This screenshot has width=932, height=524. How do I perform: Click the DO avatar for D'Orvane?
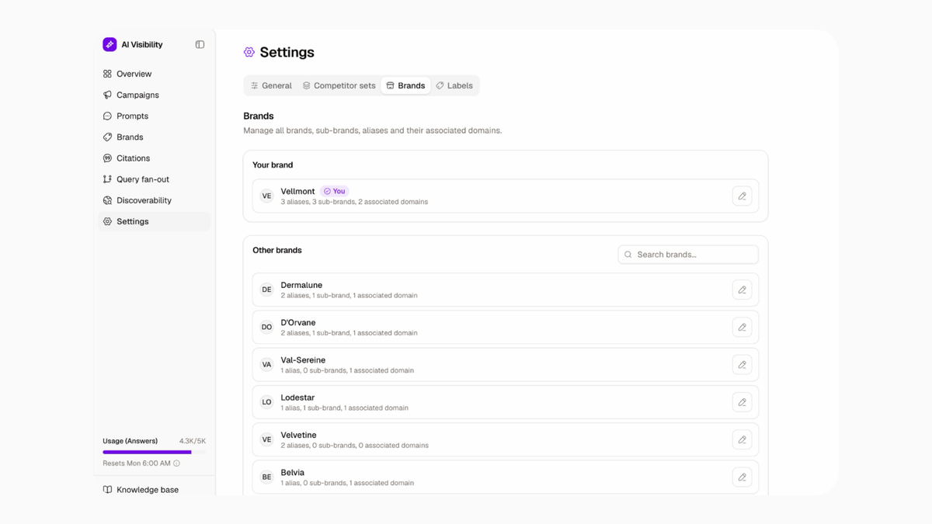[x=266, y=327]
